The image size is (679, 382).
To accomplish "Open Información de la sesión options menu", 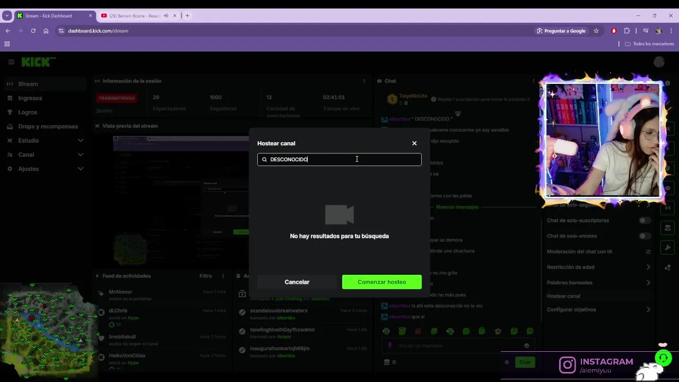I will tap(364, 81).
